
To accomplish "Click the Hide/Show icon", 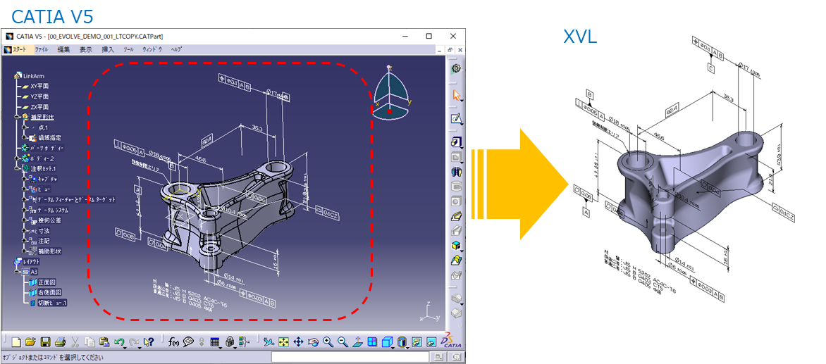I will 416,342.
